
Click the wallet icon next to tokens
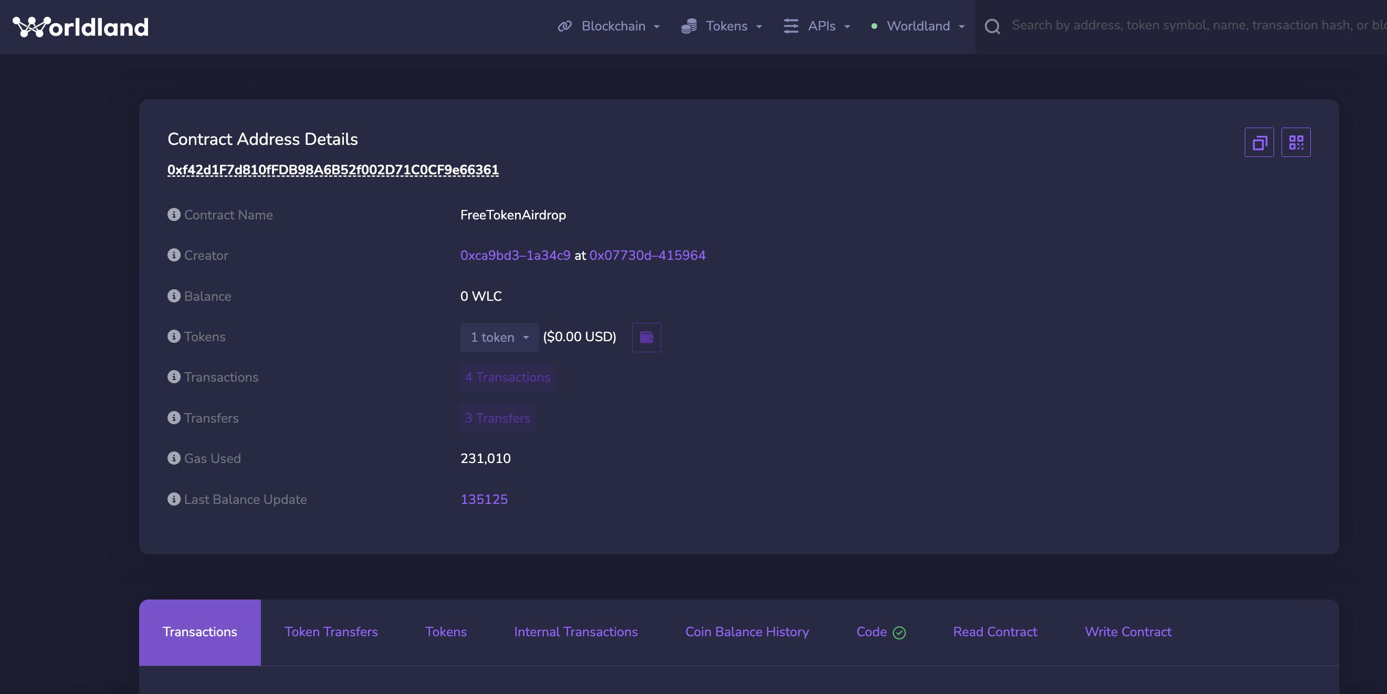coord(646,338)
